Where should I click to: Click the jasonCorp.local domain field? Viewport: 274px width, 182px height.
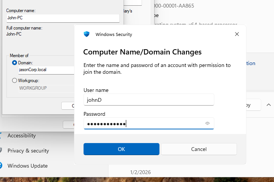tap(46, 70)
